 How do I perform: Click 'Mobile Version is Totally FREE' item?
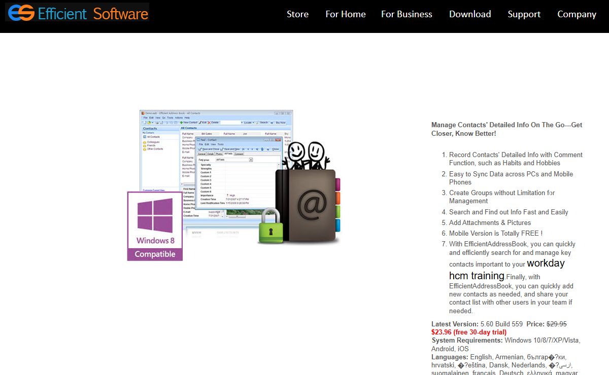click(496, 233)
